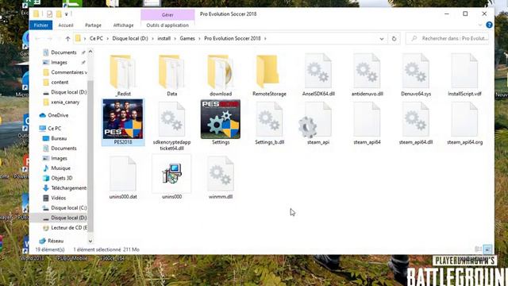The height and width of the screenshot is (286, 508).
Task: Click the search box for this folder
Action: pyautogui.click(x=447, y=39)
